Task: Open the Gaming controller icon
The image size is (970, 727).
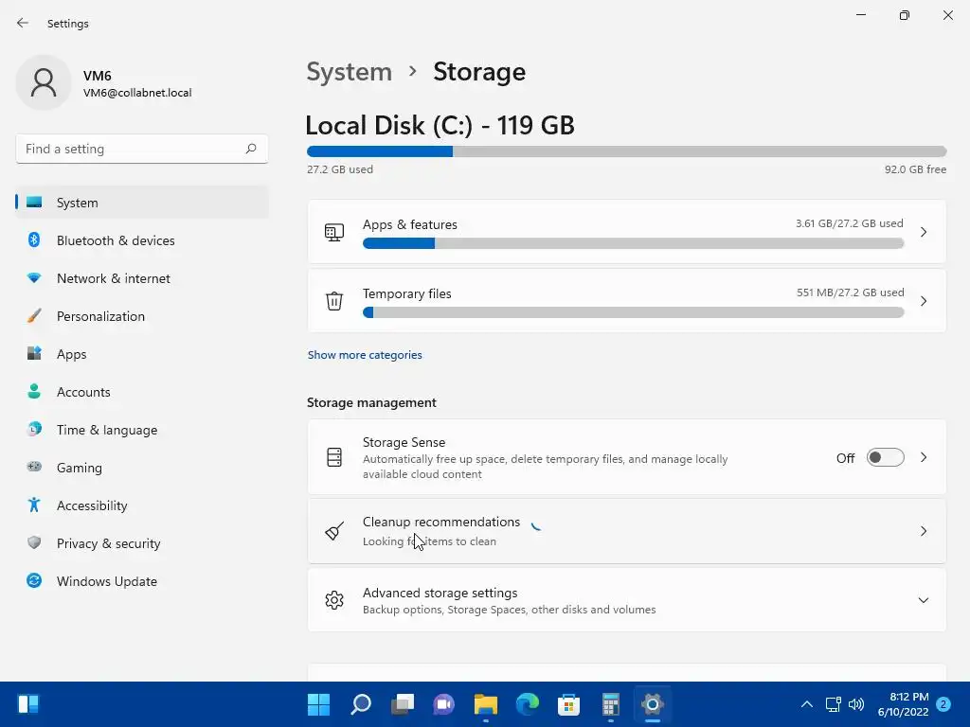Action: [34, 468]
